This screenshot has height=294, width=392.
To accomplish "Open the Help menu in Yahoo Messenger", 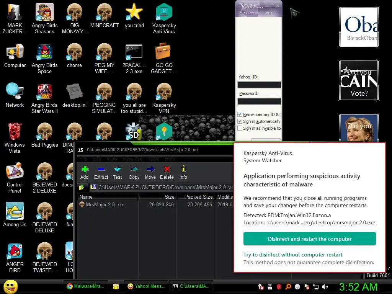I will pos(269,13).
